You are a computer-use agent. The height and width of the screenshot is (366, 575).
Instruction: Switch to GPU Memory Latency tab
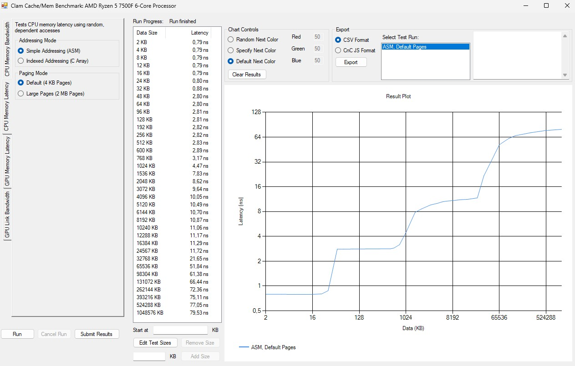7,161
